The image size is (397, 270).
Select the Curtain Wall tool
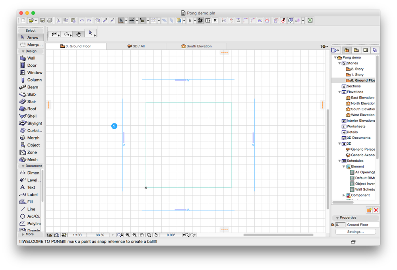coord(31,131)
